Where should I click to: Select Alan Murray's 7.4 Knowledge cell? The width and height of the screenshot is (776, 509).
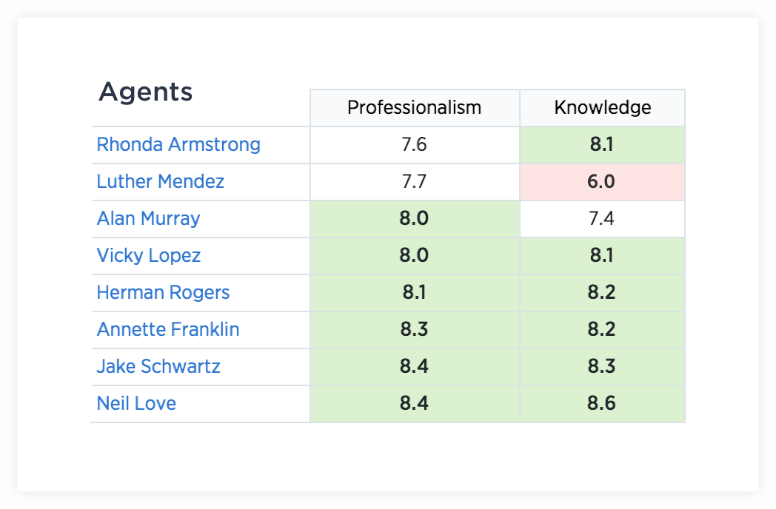[601, 218]
